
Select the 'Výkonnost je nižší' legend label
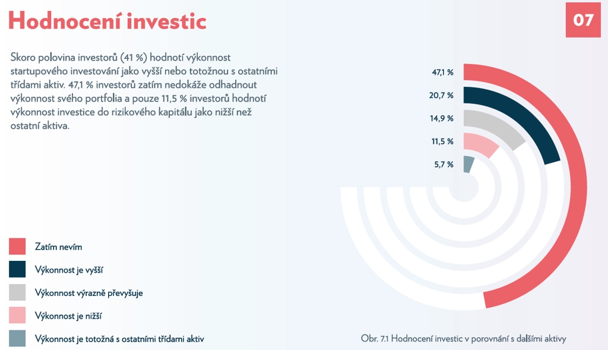coord(68,316)
